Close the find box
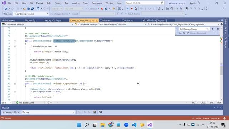The image size is (229, 129). 218,29
